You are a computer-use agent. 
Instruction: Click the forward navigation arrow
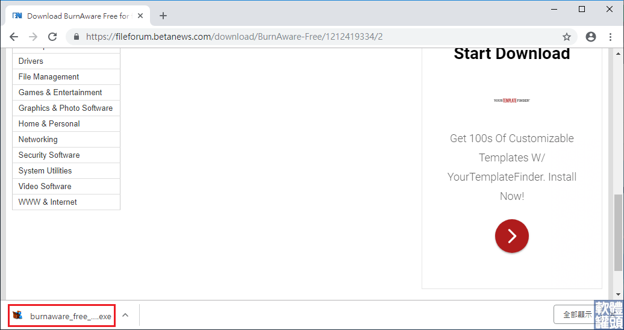[34, 37]
